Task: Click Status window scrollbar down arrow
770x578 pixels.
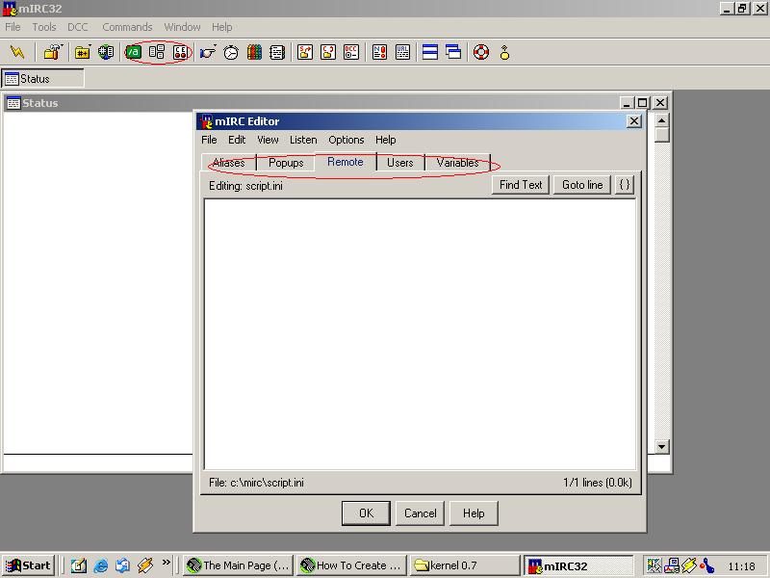Action: click(662, 447)
